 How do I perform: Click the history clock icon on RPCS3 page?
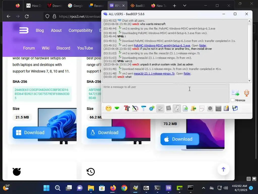coord(91,172)
